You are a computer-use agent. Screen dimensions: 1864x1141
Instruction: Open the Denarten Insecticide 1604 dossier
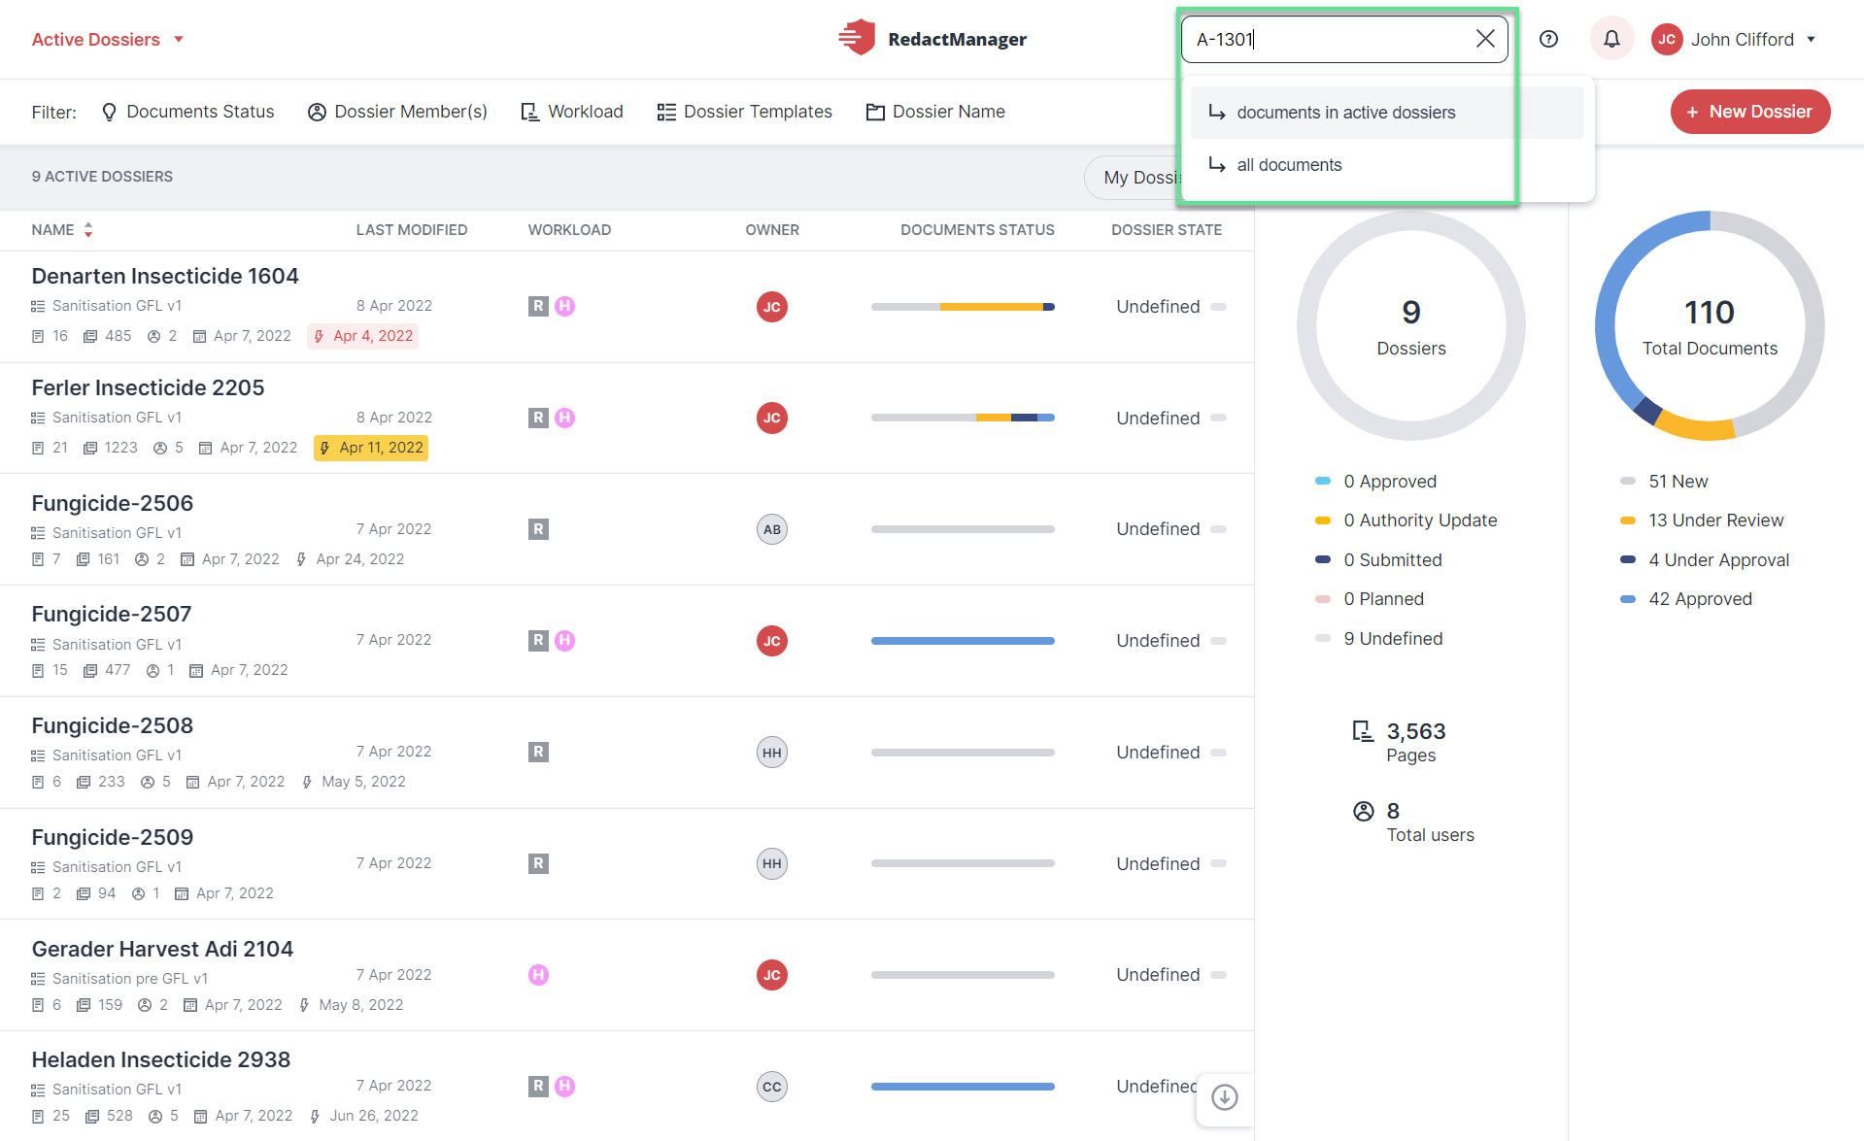pyautogui.click(x=165, y=276)
